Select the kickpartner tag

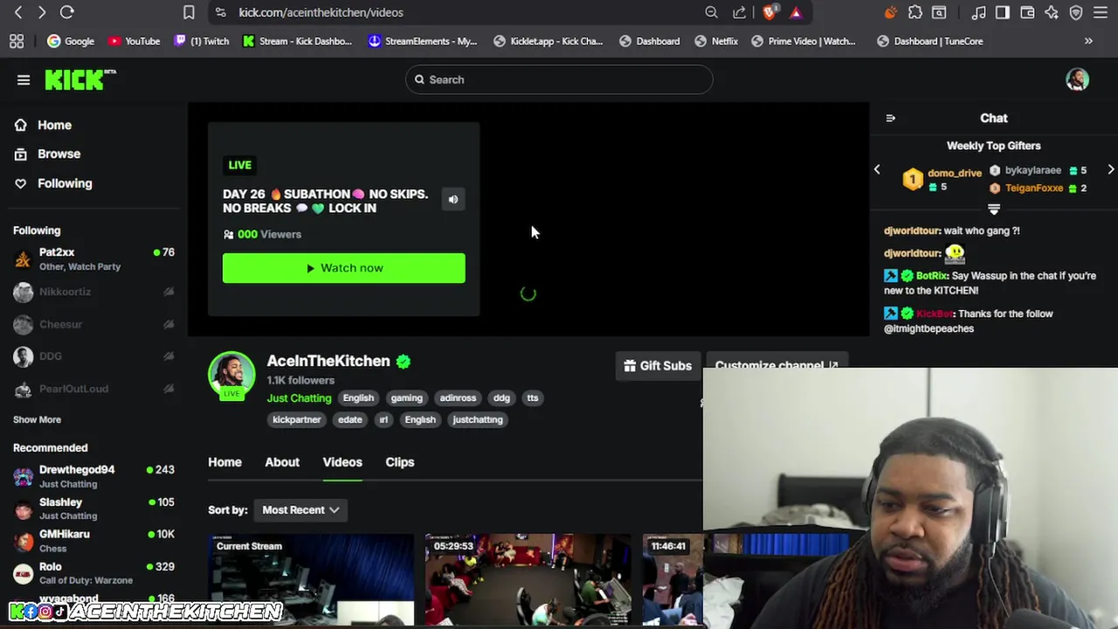pyautogui.click(x=297, y=419)
